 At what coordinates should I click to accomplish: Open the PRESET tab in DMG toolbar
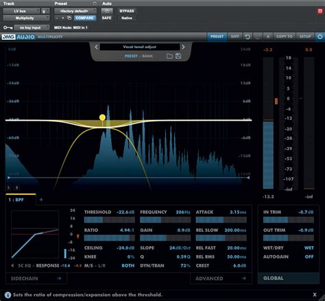(217, 36)
